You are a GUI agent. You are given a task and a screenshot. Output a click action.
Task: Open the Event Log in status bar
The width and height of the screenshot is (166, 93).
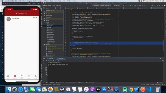[160, 83]
